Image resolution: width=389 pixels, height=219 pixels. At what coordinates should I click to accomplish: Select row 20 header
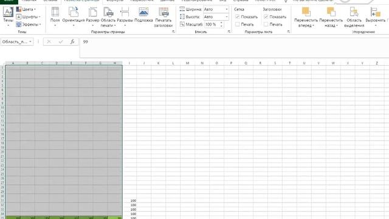coord(2,151)
